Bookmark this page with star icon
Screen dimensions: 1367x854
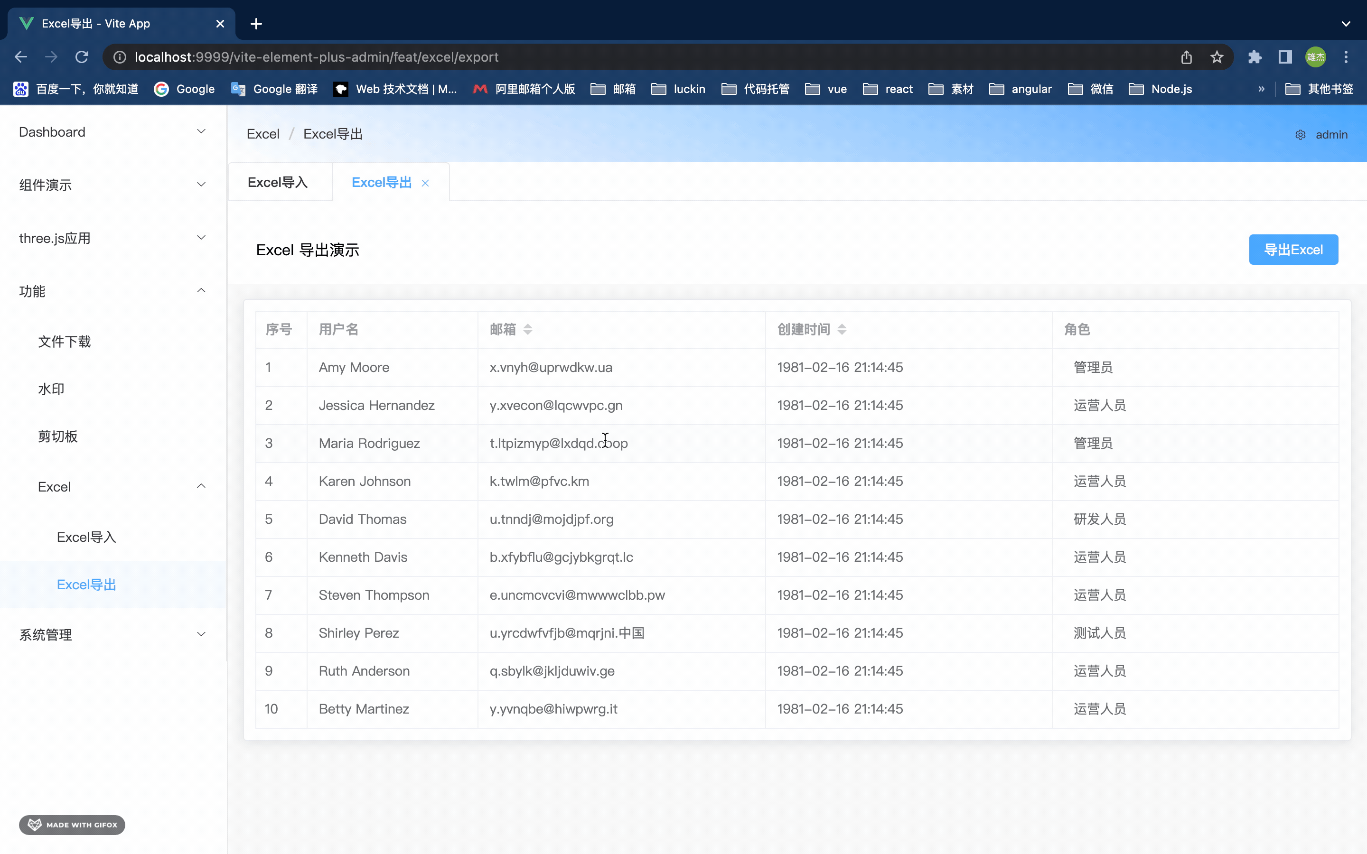pyautogui.click(x=1217, y=57)
